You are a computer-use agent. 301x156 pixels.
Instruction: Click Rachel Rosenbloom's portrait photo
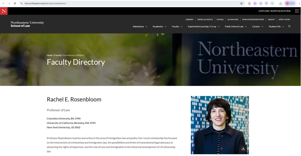tap(220, 125)
